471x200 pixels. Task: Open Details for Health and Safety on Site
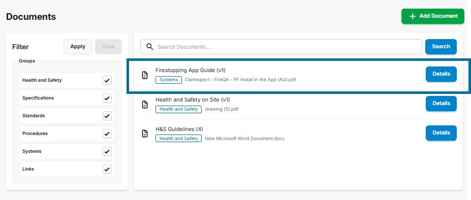(x=441, y=104)
